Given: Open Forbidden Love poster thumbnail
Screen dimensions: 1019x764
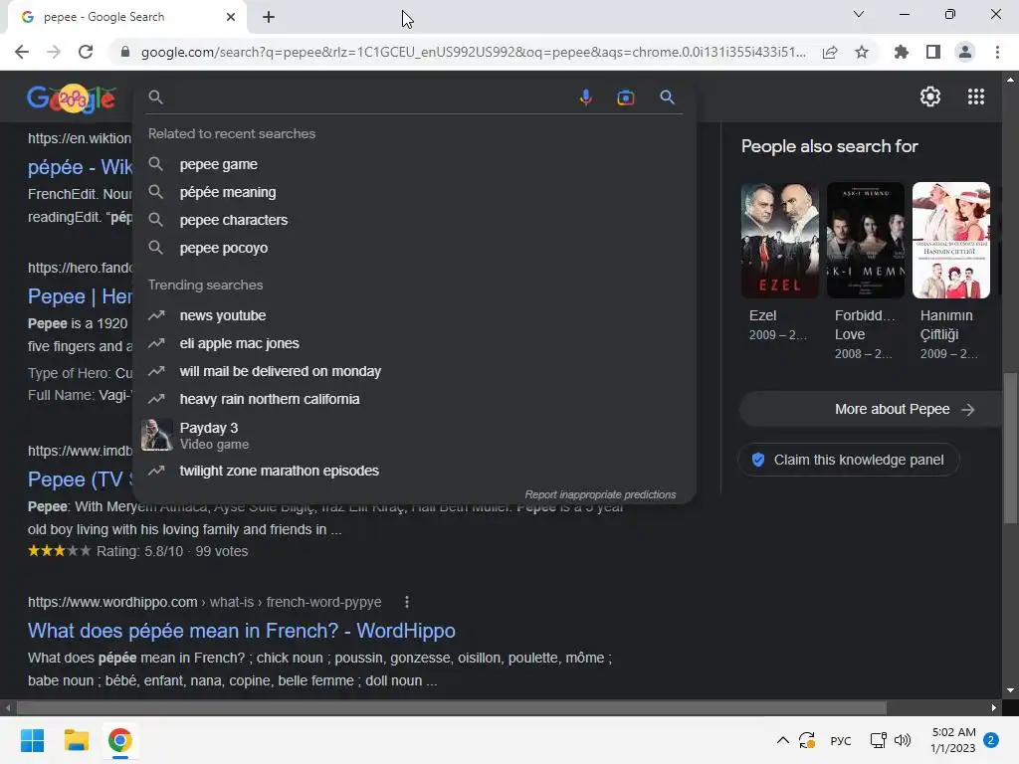Looking at the screenshot, I should click(865, 241).
